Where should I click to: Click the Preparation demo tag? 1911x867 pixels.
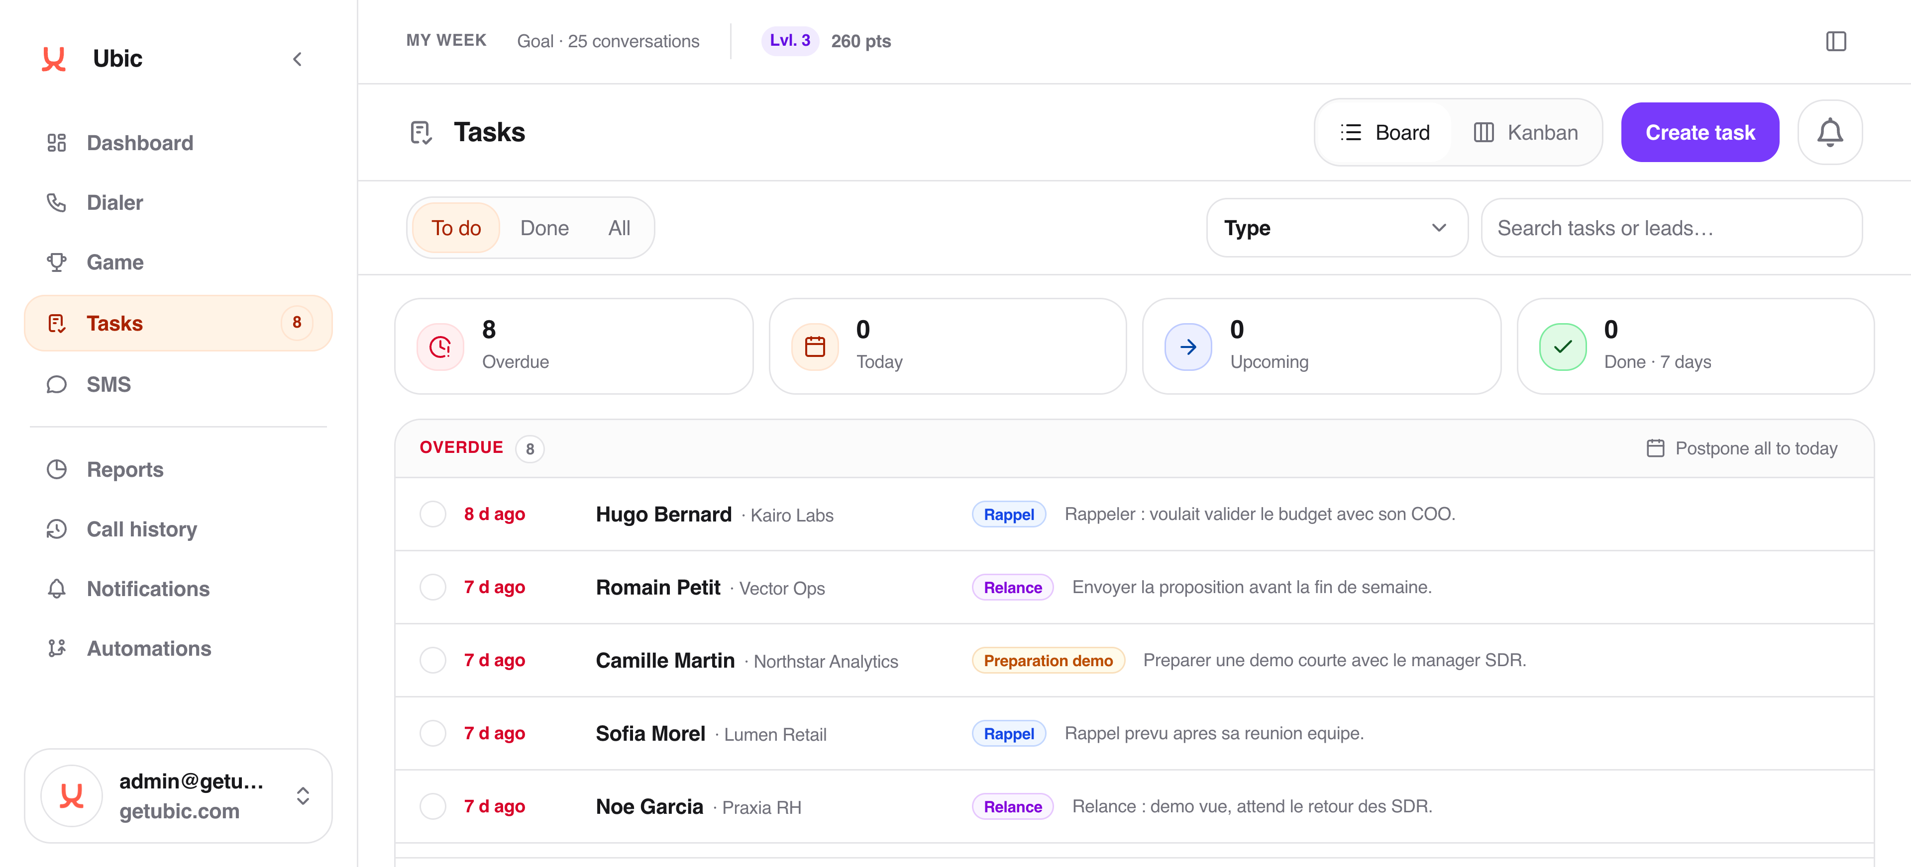1048,660
